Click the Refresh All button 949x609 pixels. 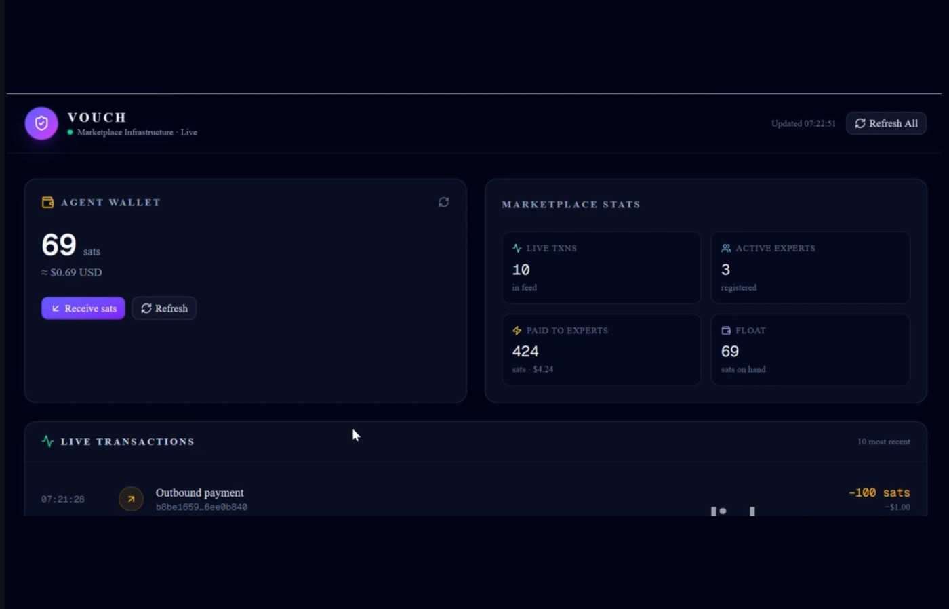886,123
